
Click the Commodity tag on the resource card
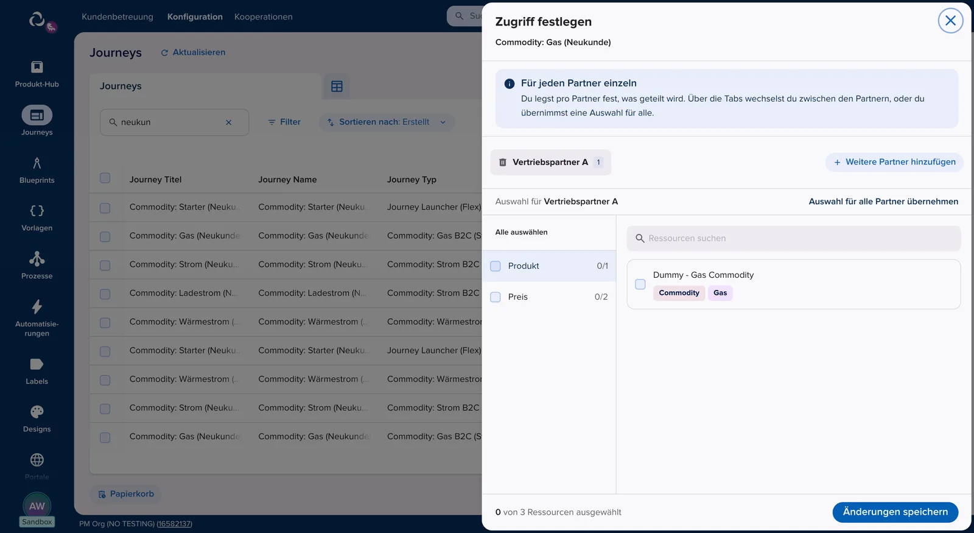[x=679, y=293]
